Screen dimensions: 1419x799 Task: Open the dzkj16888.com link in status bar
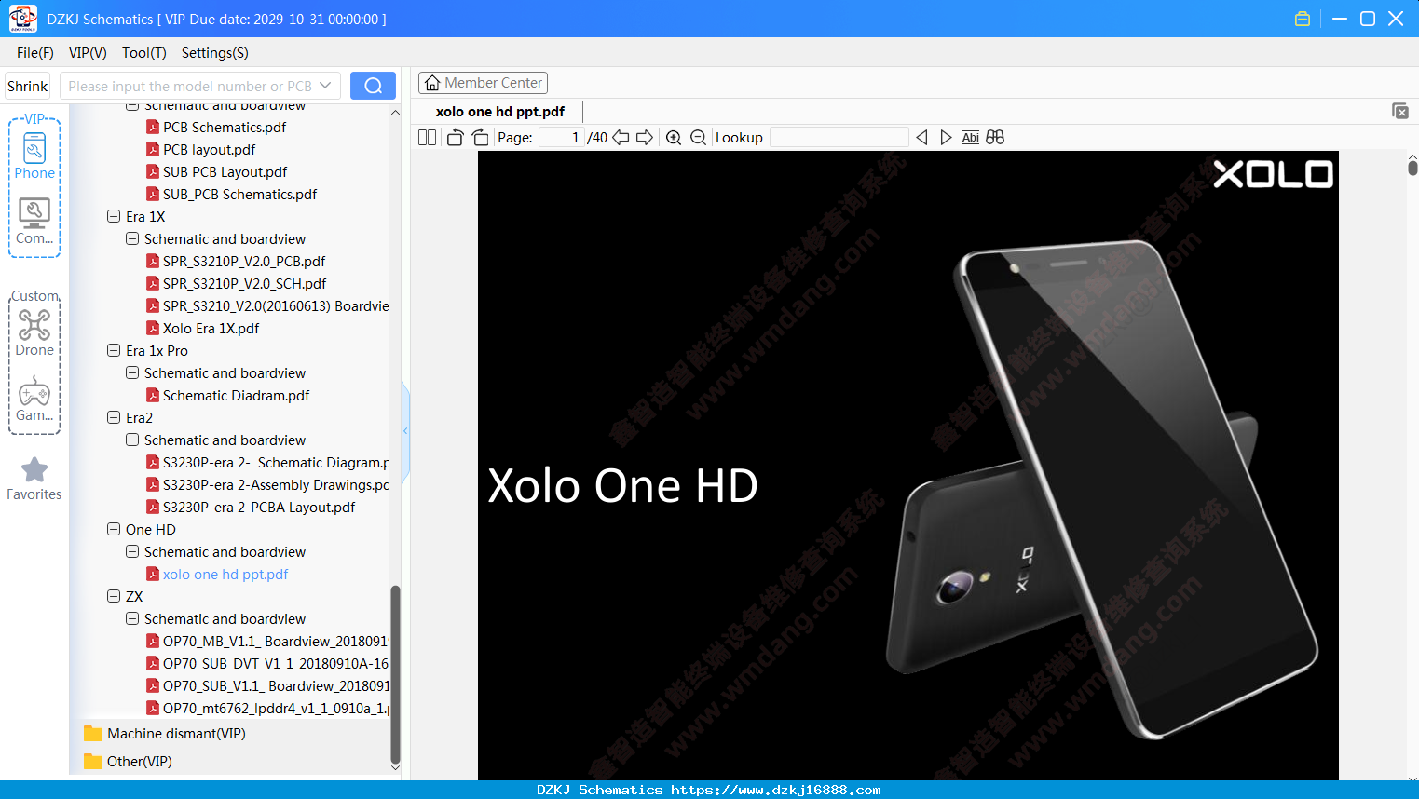click(775, 790)
